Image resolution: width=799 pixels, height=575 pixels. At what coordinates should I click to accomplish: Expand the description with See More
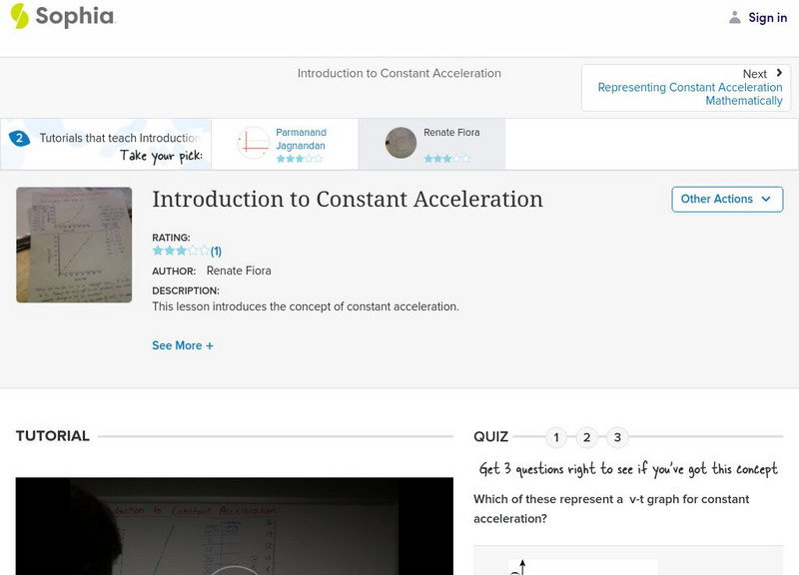(183, 344)
